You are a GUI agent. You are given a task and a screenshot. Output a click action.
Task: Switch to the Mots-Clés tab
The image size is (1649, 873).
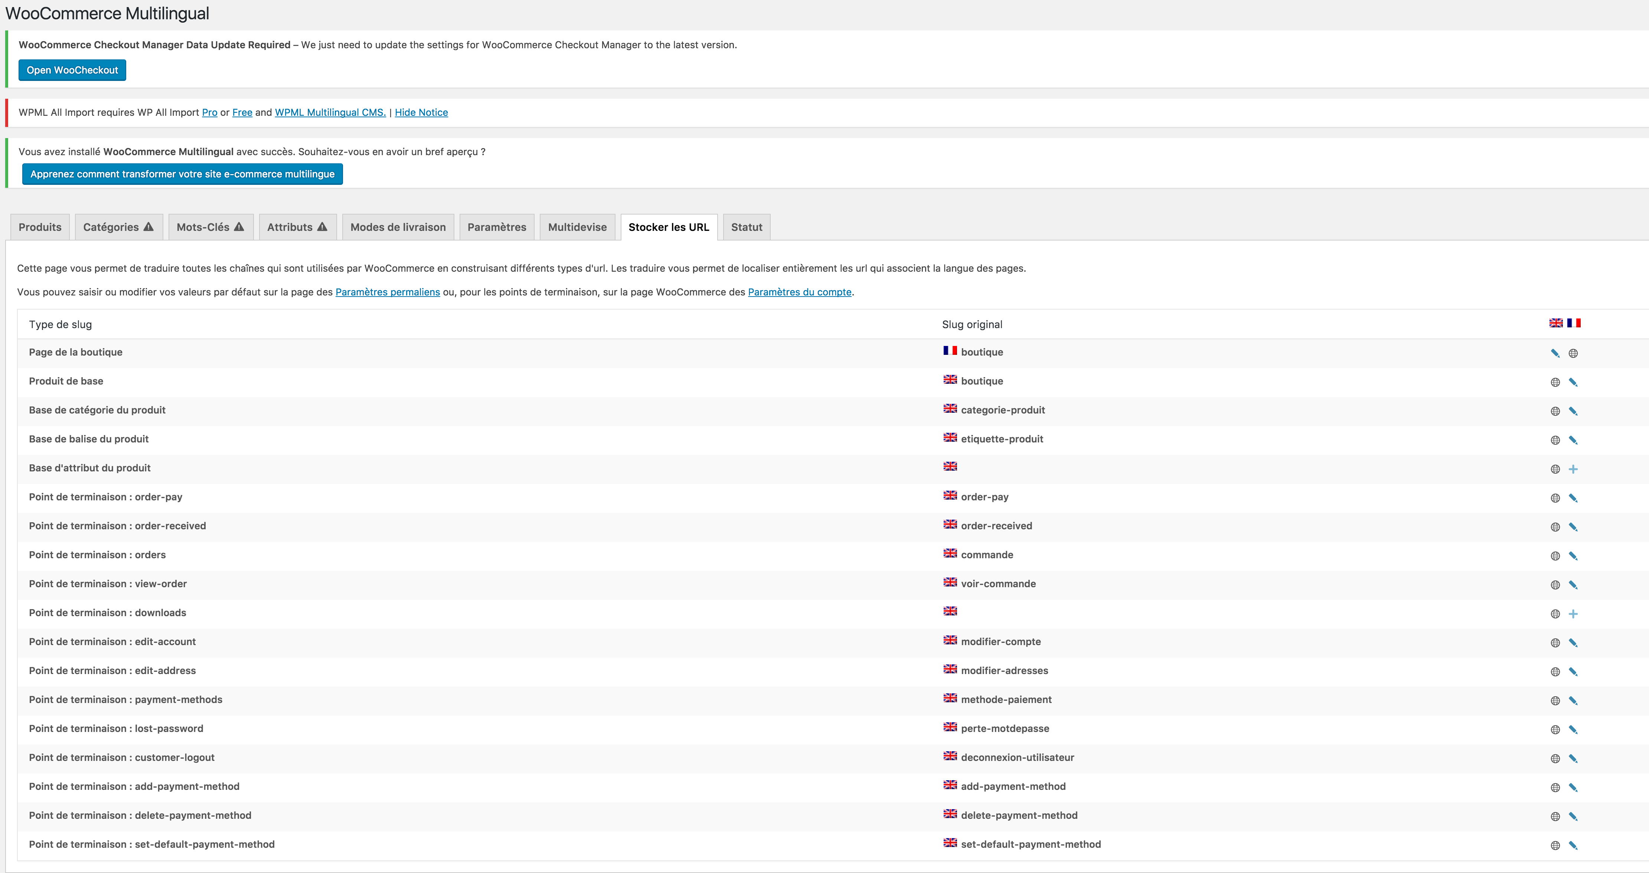[x=210, y=227]
